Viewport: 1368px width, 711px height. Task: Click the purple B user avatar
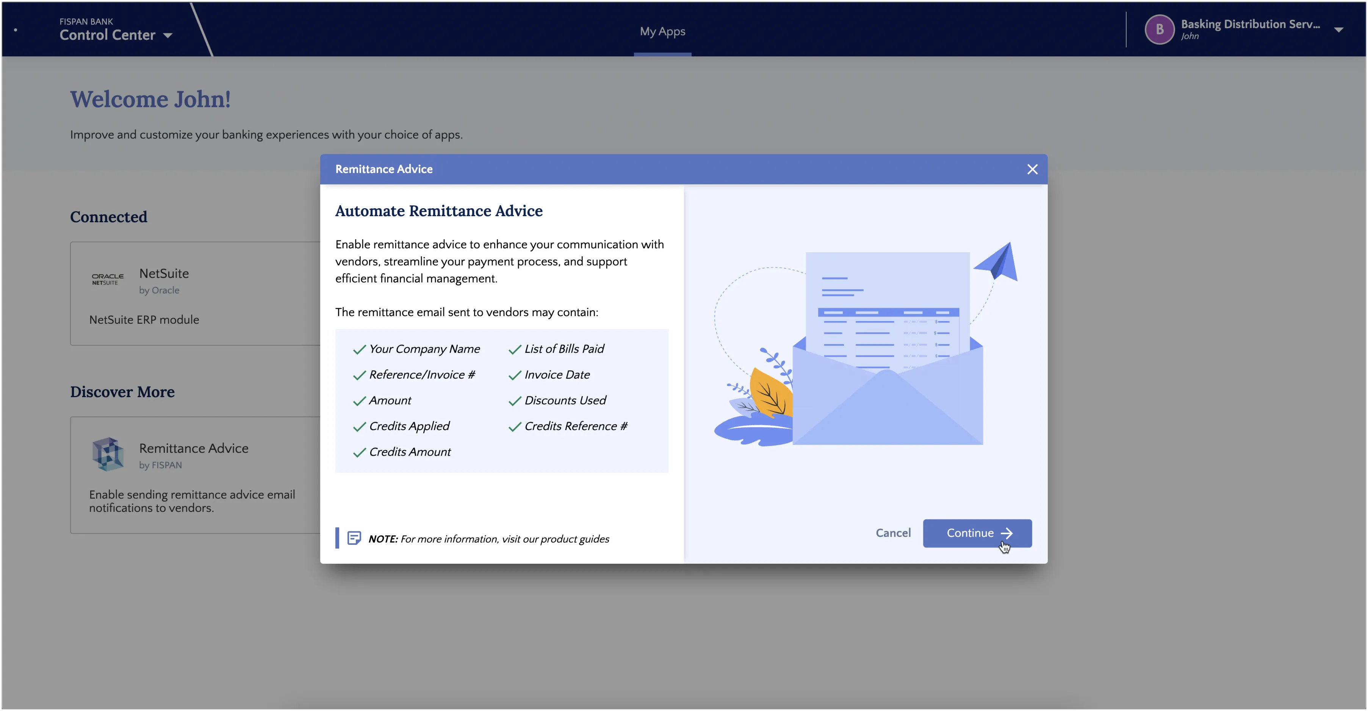tap(1159, 29)
